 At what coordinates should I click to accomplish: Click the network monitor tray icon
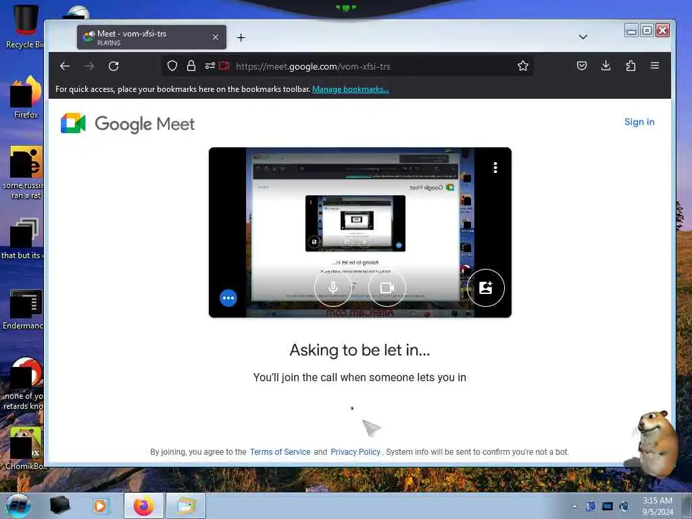(x=608, y=506)
